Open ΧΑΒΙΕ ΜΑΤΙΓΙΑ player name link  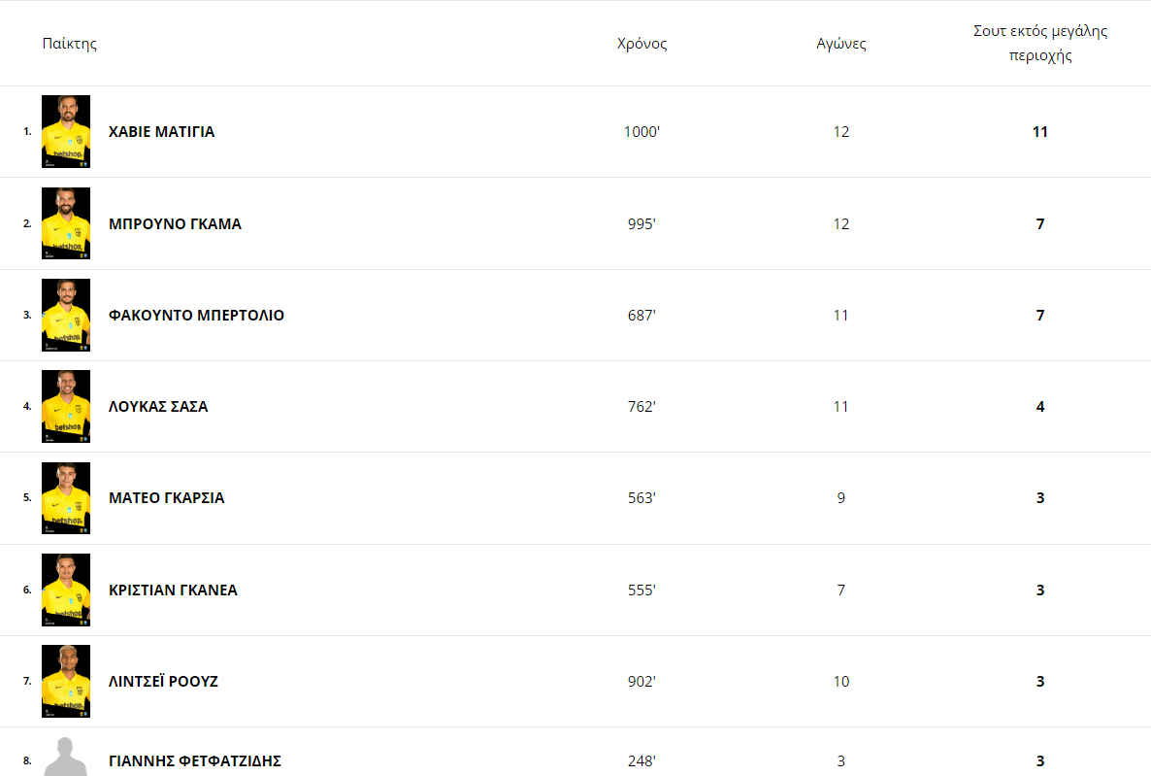pyautogui.click(x=161, y=132)
